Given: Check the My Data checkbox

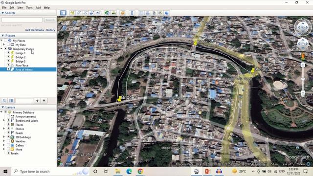Looking at the screenshot, I should 8,44.
